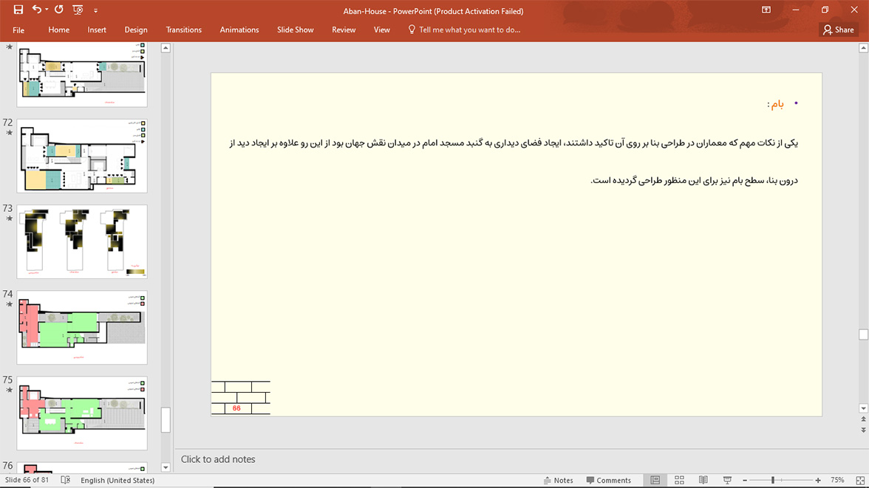The height and width of the screenshot is (488, 869).
Task: Click Slide 66 of 81 status indicator
Action: click(x=27, y=480)
